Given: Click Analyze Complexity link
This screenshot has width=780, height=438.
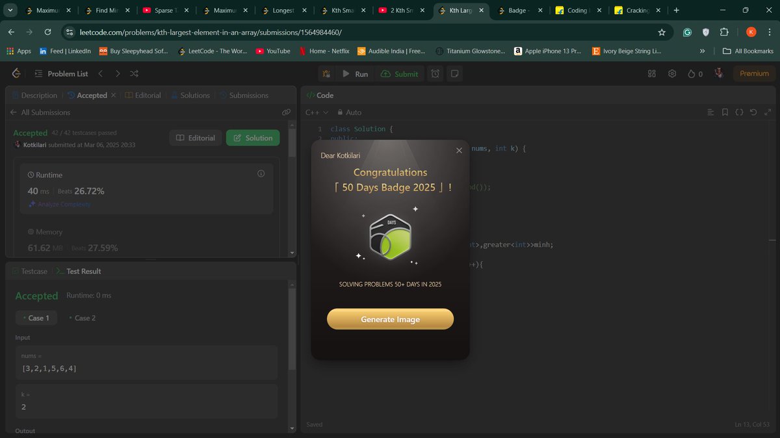Looking at the screenshot, I should [x=59, y=204].
